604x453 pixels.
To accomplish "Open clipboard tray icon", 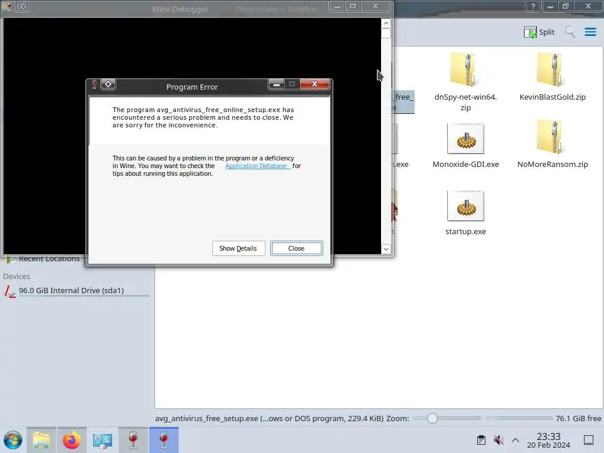I will (481, 440).
